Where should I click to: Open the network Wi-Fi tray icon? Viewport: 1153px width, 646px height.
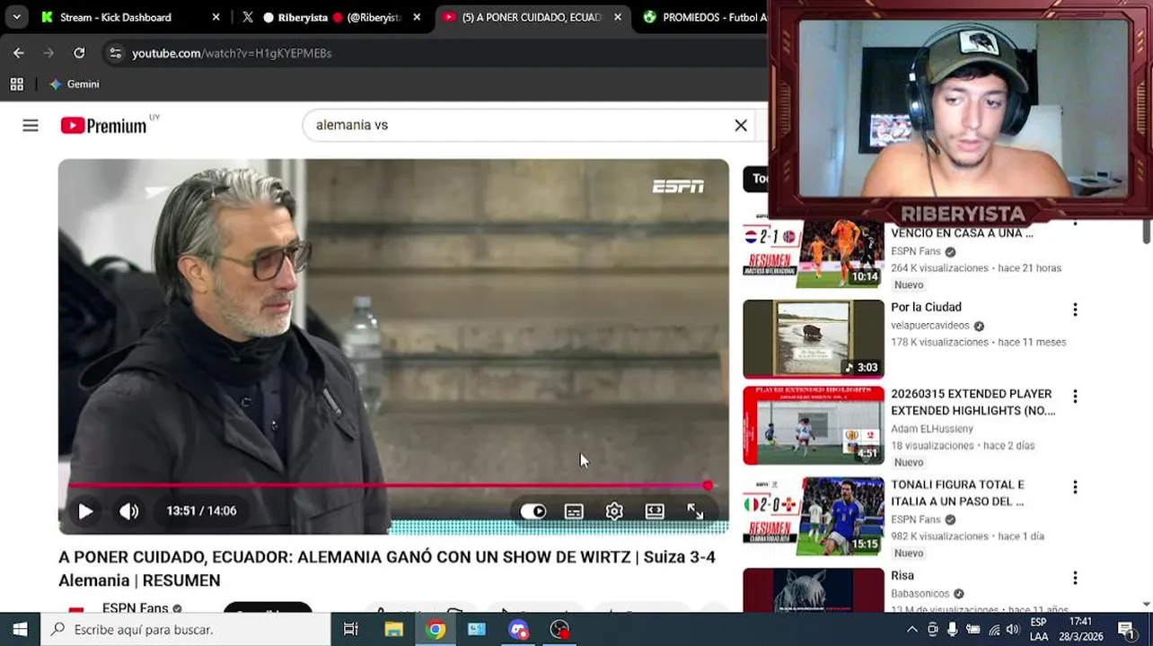tap(994, 629)
